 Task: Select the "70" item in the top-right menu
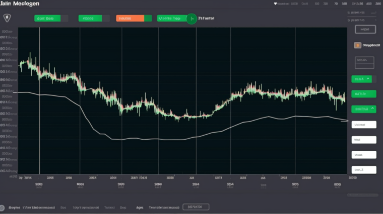click(336, 3)
